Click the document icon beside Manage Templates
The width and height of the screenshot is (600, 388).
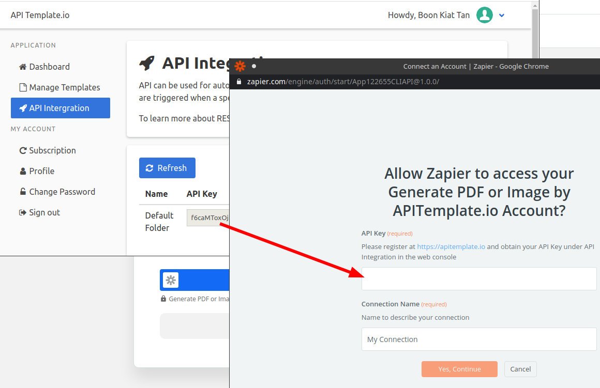coord(23,87)
